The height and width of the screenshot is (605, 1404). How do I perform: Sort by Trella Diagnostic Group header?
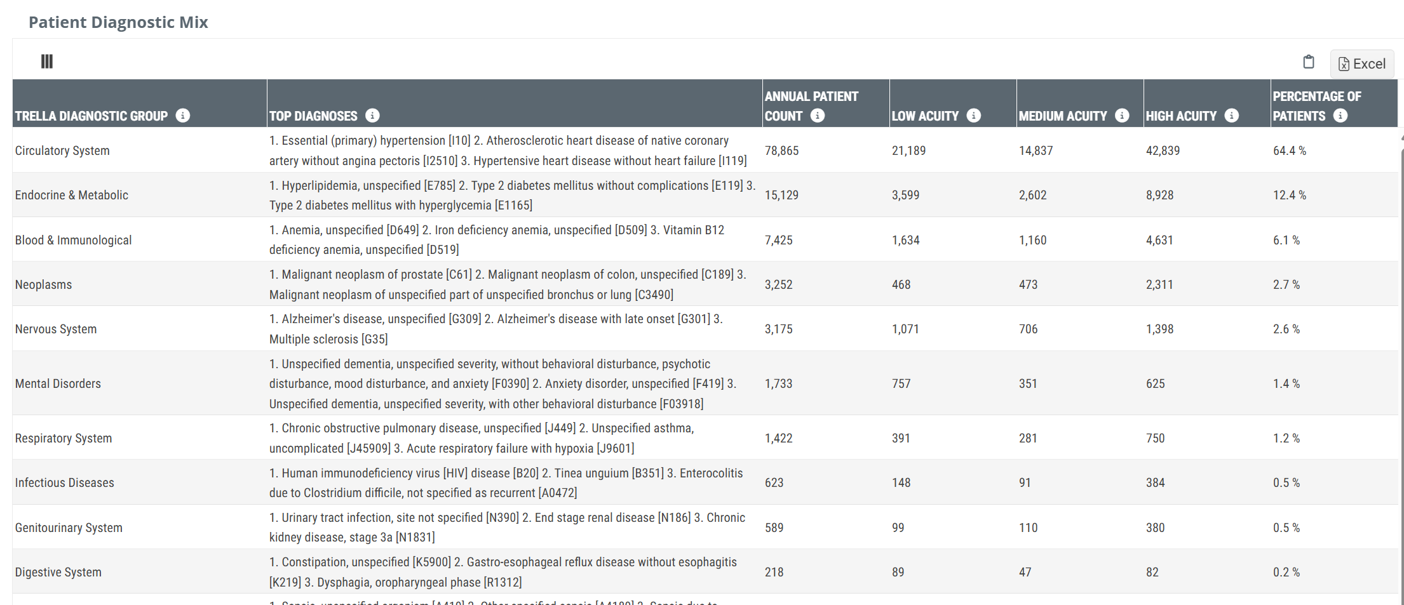point(91,116)
